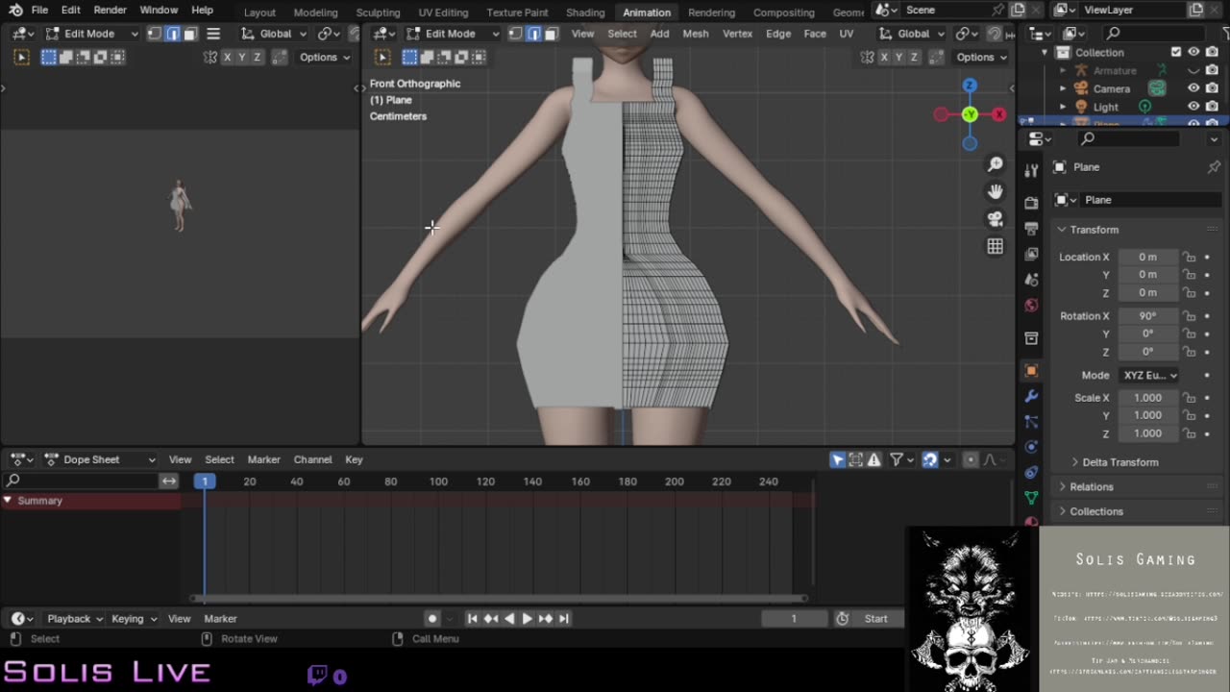
Task: Switch to the Sculpting workspace tab
Action: click(x=378, y=12)
